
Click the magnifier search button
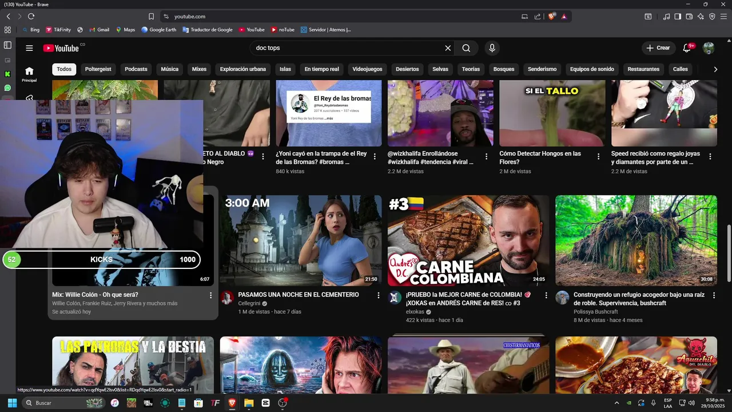[x=466, y=48]
